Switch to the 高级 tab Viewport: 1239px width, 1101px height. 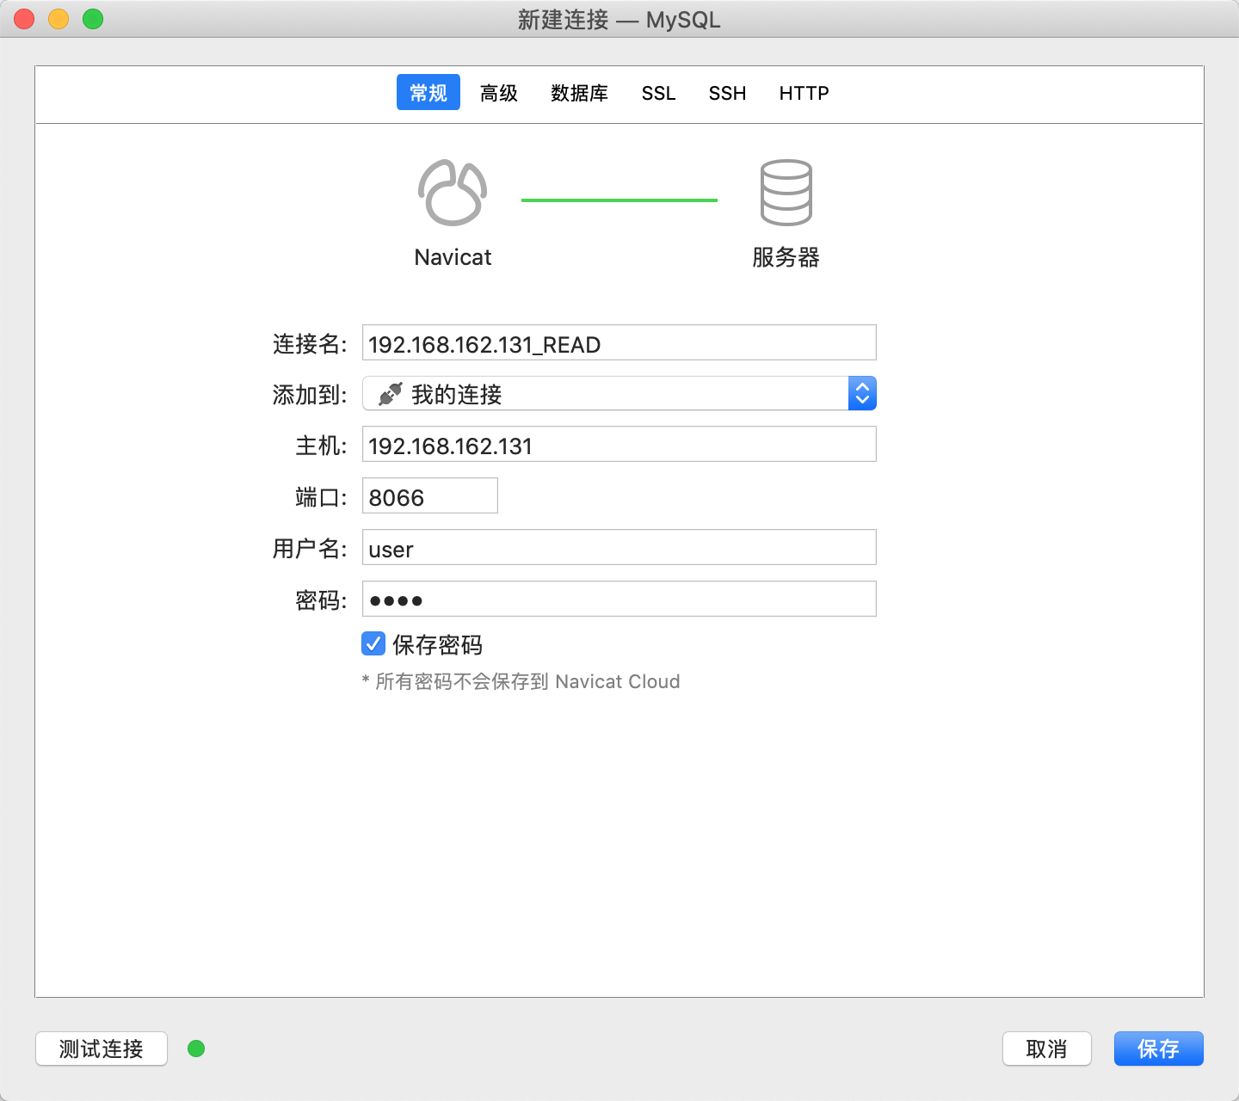coord(499,93)
